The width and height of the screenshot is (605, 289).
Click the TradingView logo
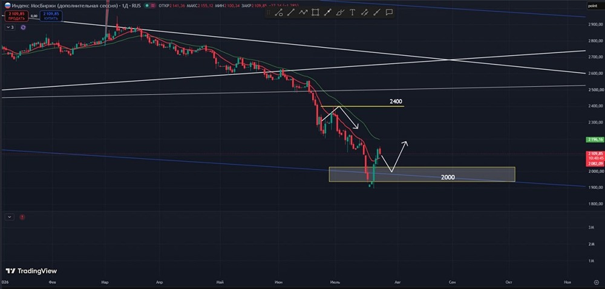tap(31, 271)
